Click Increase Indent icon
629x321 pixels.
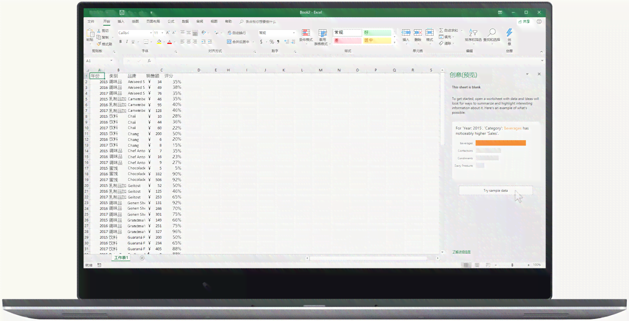[x=210, y=42]
